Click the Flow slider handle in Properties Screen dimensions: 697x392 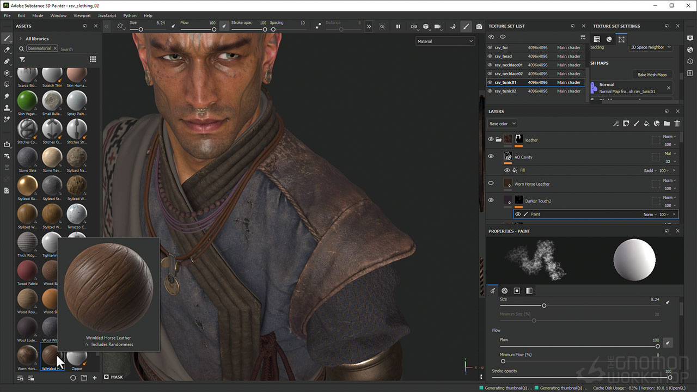[657, 346]
